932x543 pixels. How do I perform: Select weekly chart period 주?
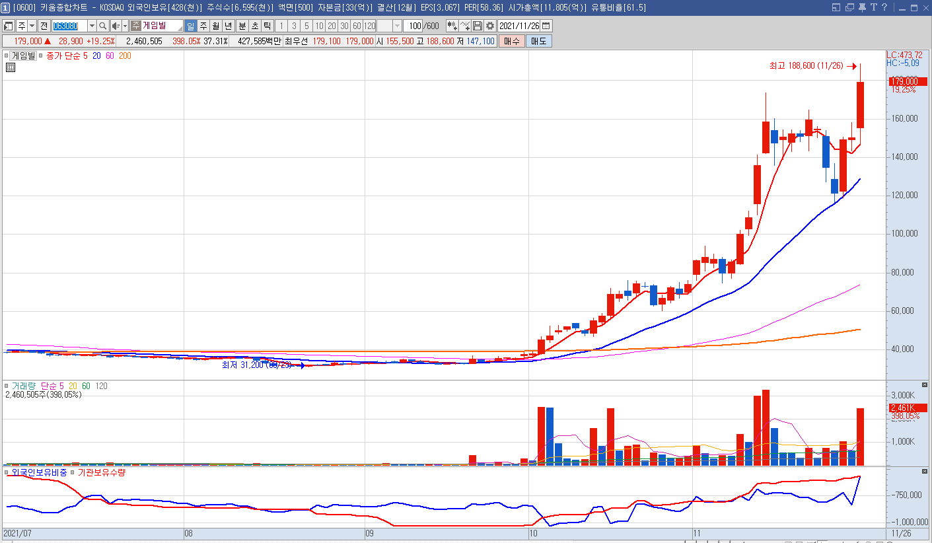pos(203,26)
